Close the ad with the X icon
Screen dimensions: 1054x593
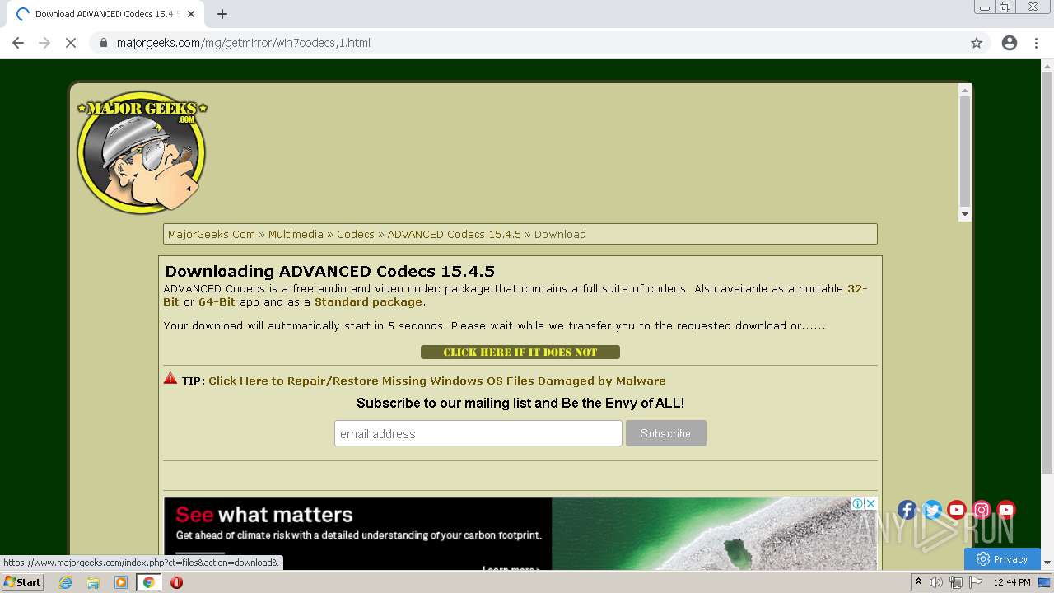[870, 503]
